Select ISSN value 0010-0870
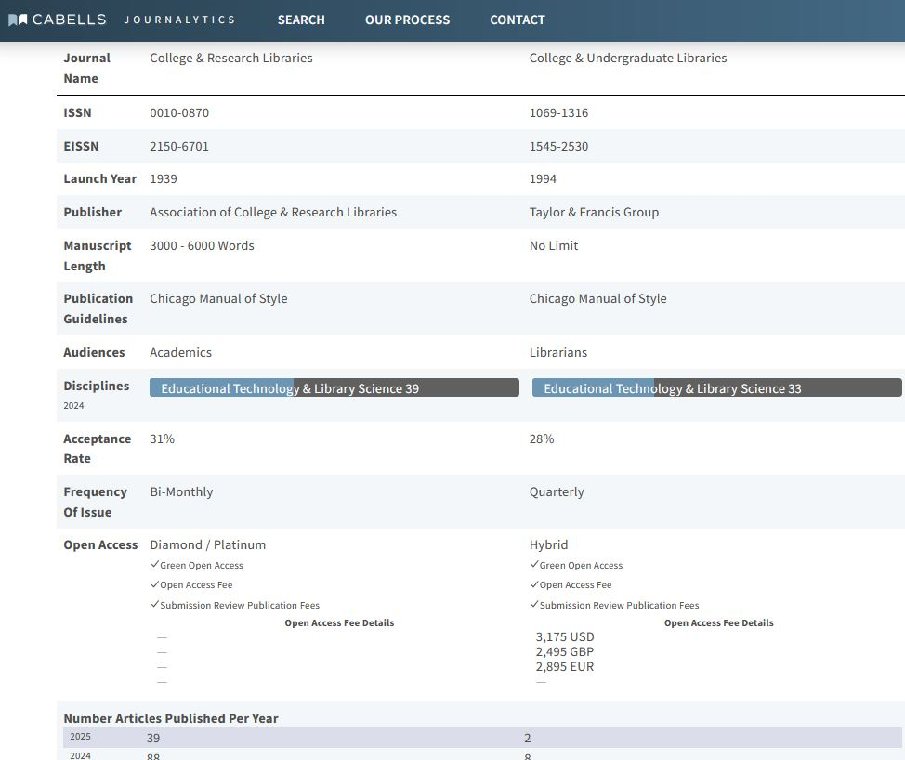The height and width of the screenshot is (760, 905). (x=179, y=112)
